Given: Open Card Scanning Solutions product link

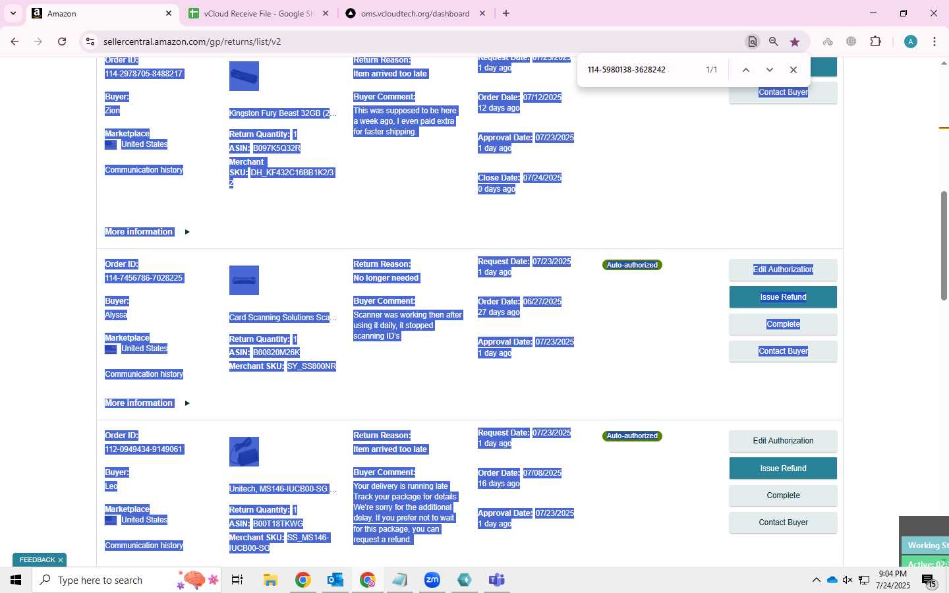Looking at the screenshot, I should (283, 318).
